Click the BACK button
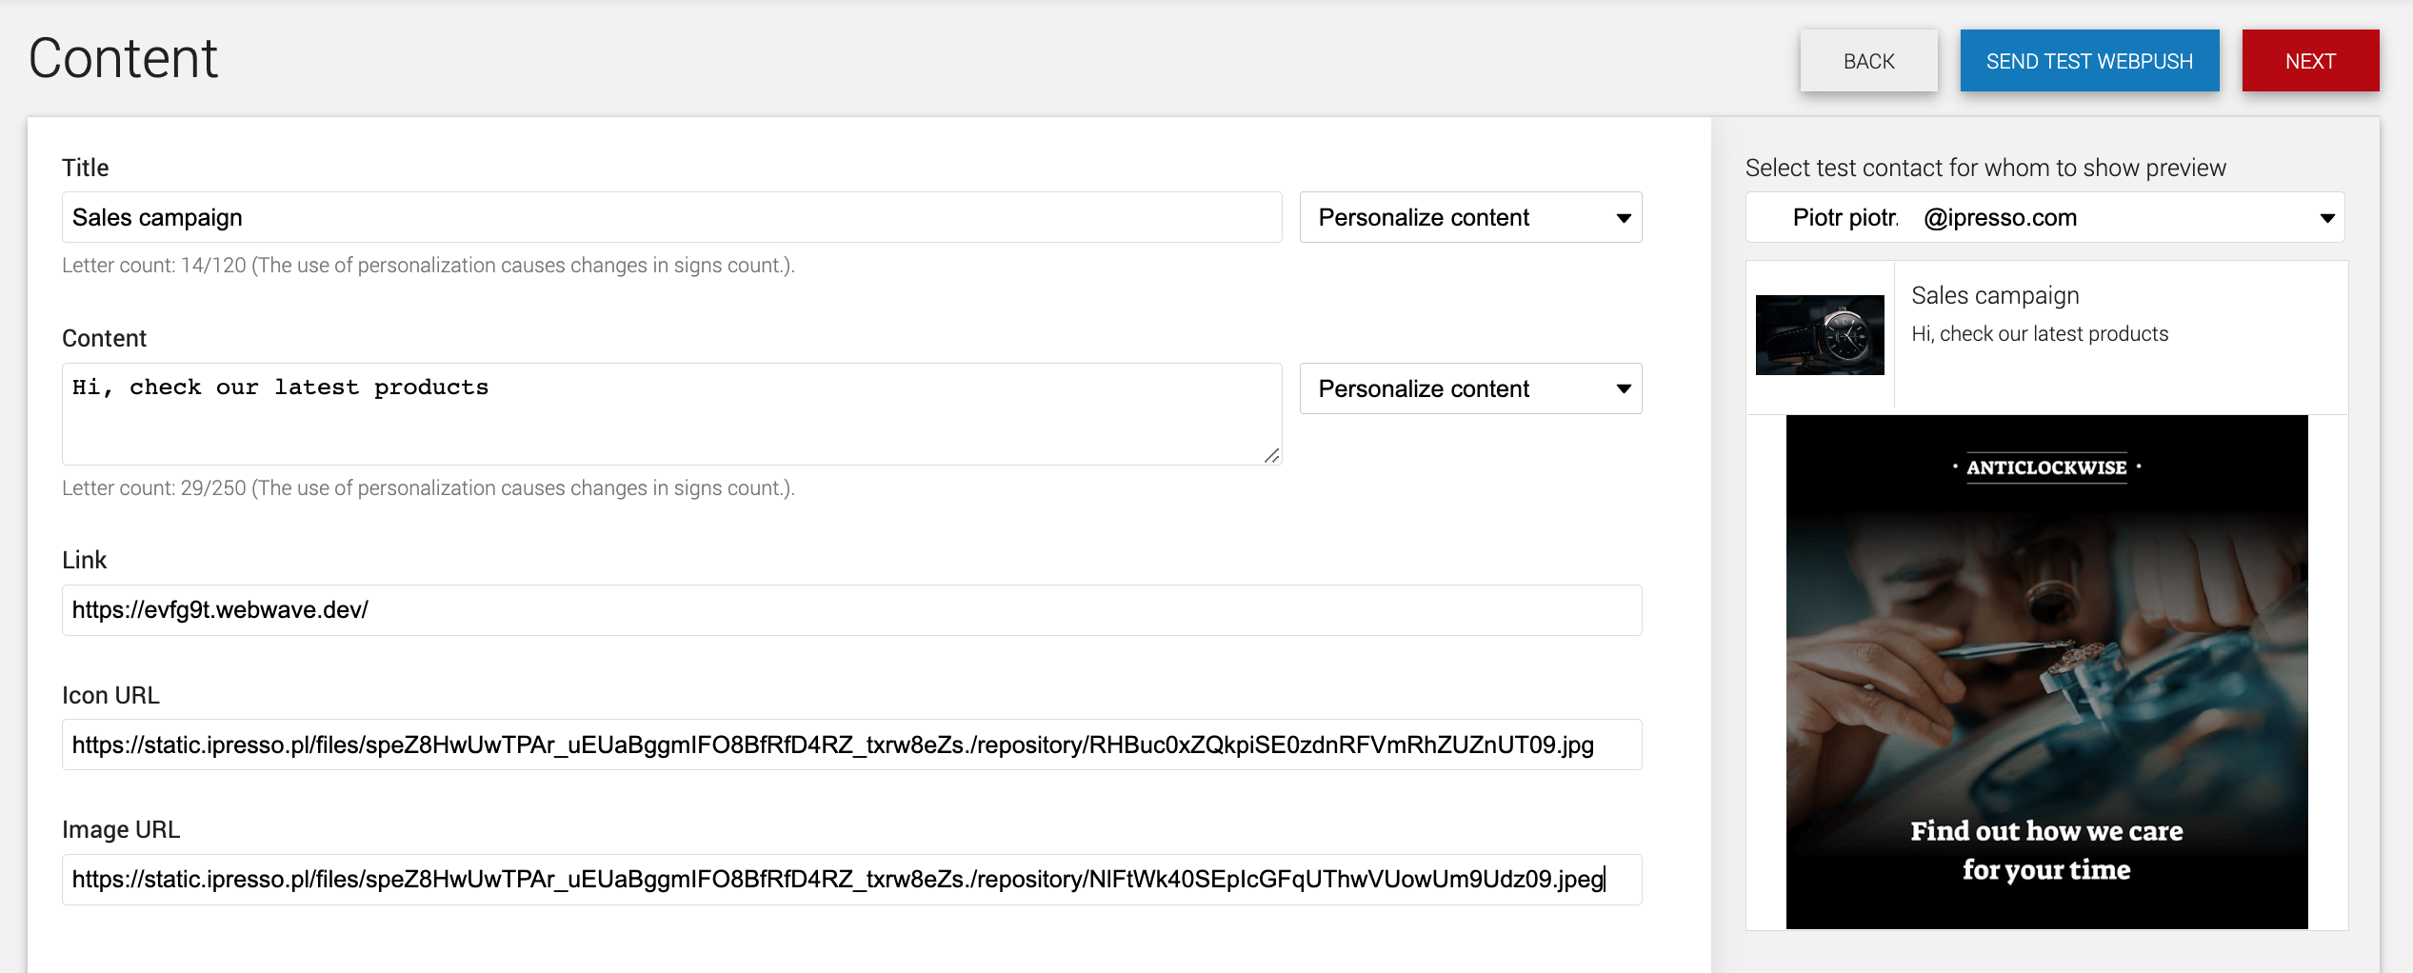This screenshot has width=2413, height=973. click(x=1867, y=60)
